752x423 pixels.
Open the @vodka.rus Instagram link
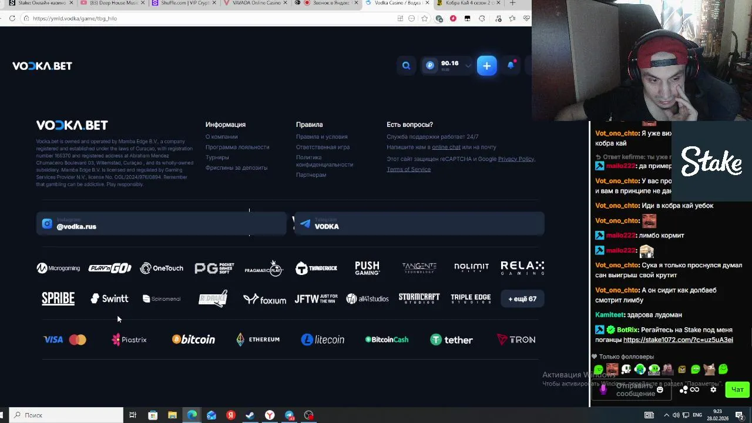pos(161,224)
